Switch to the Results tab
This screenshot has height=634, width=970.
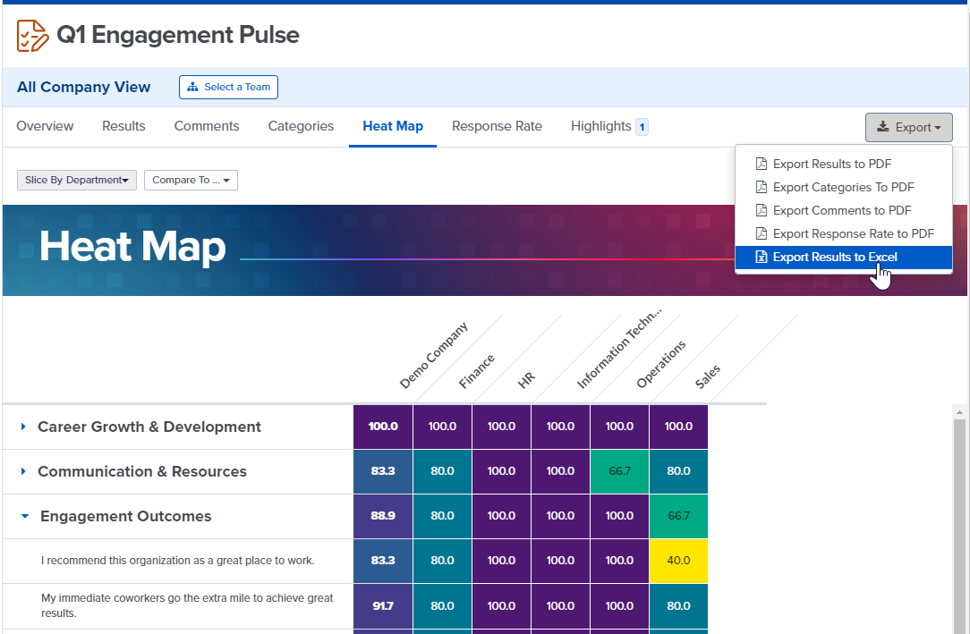123,126
